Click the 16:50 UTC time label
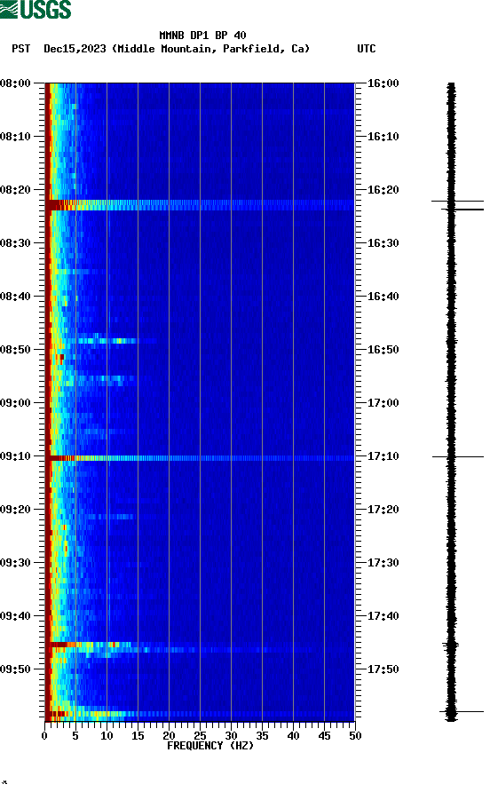The width and height of the screenshot is (490, 792). [383, 350]
